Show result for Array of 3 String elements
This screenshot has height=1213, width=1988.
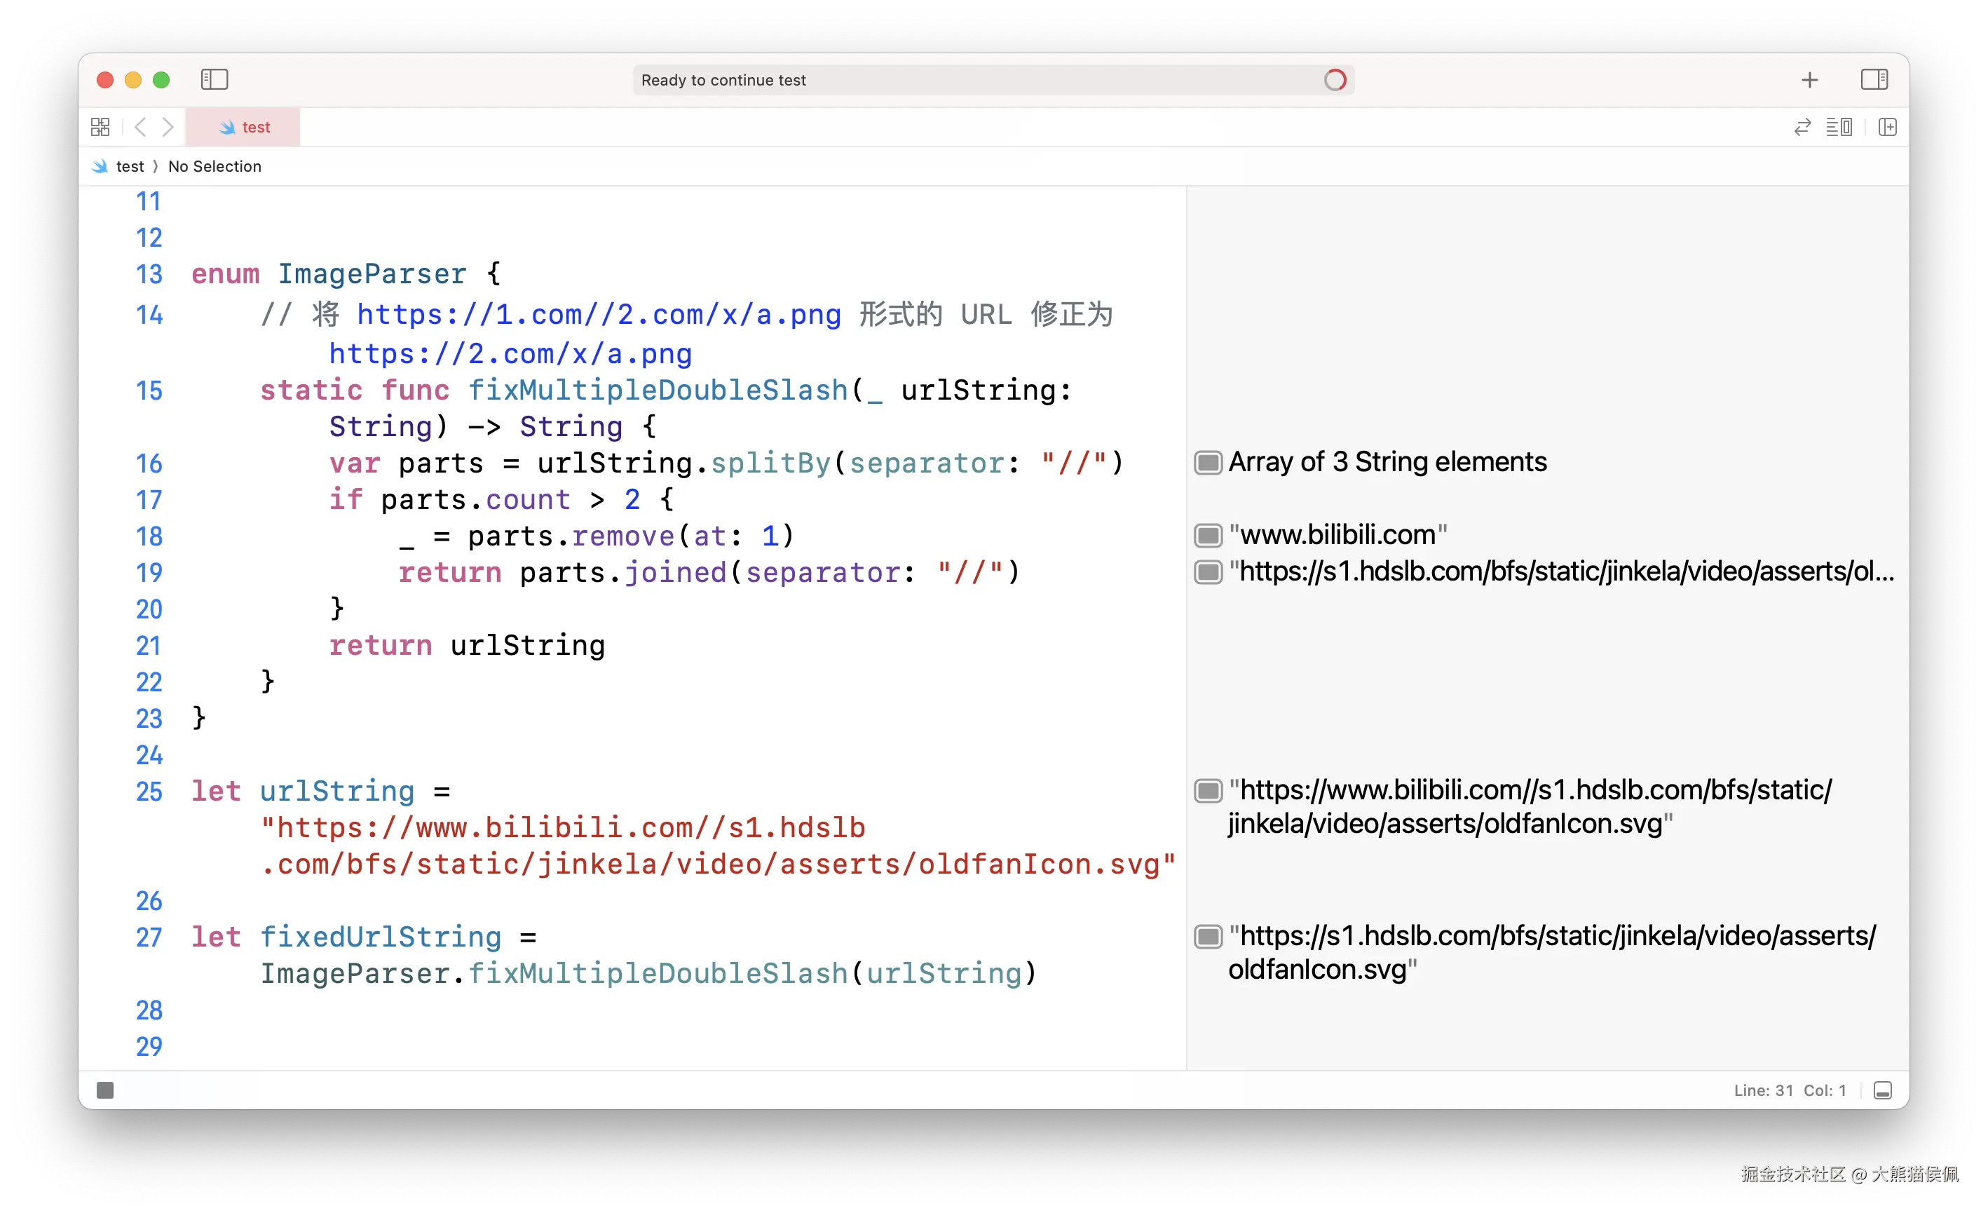click(x=1208, y=463)
